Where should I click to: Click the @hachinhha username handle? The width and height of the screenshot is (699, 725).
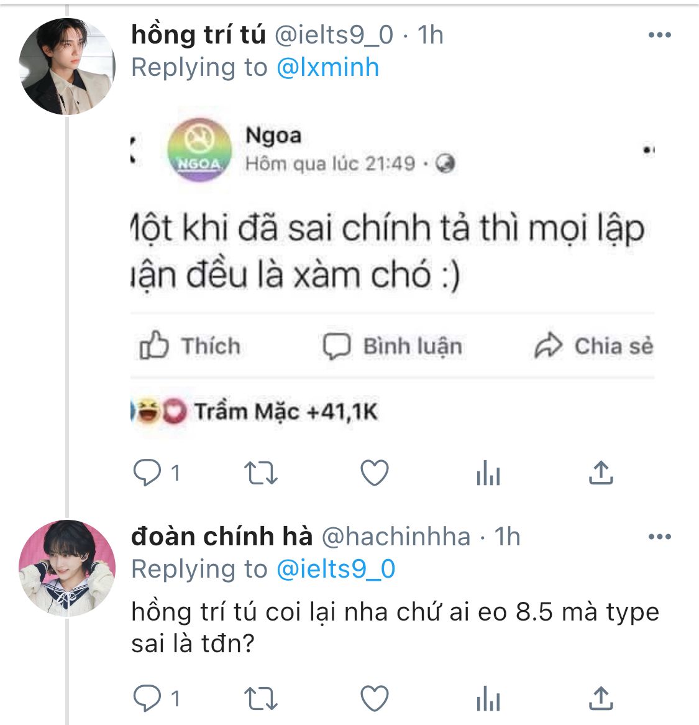point(396,537)
